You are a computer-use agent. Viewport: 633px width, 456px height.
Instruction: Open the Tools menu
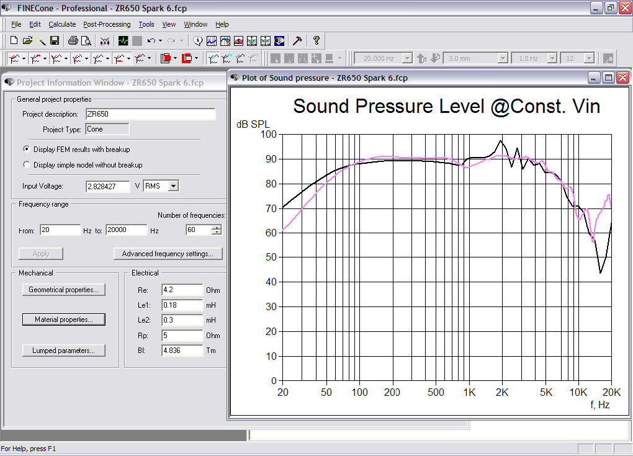click(146, 24)
